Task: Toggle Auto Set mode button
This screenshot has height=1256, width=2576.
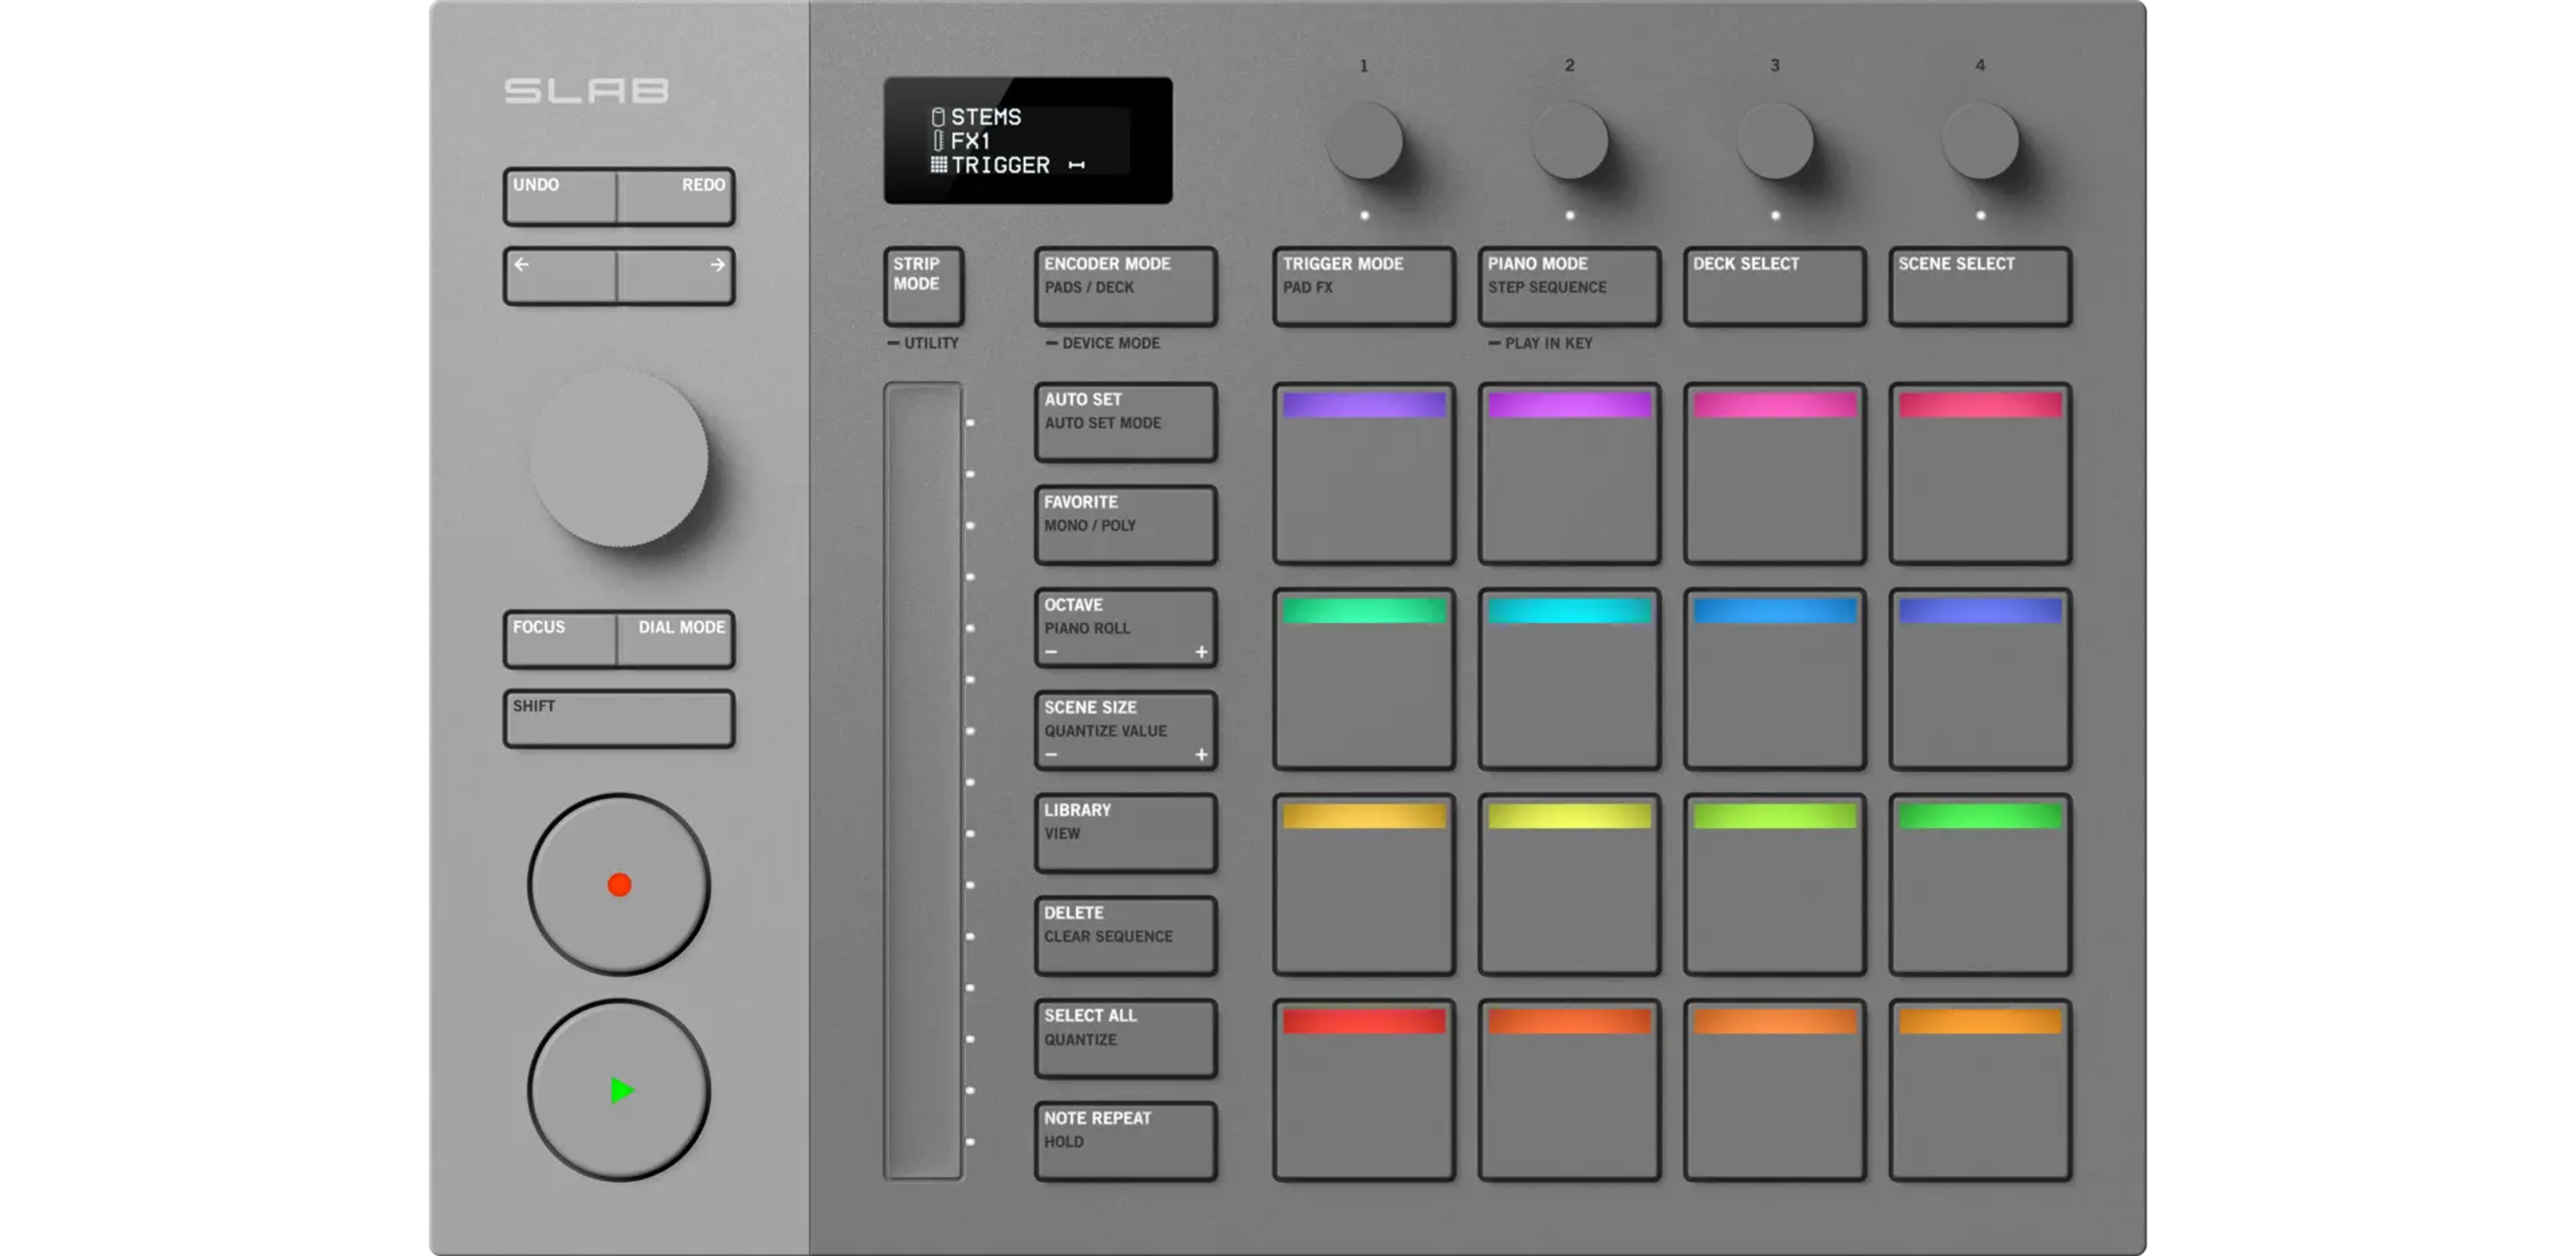Action: pyautogui.click(x=1125, y=422)
